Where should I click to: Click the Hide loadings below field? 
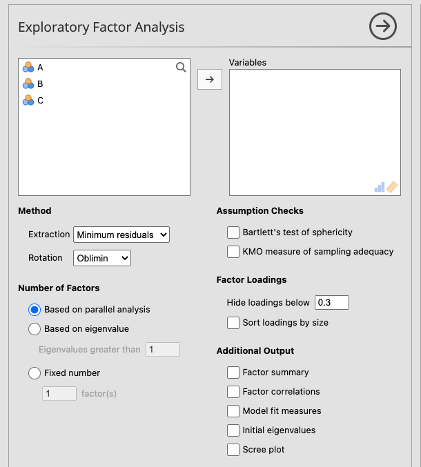coord(332,302)
